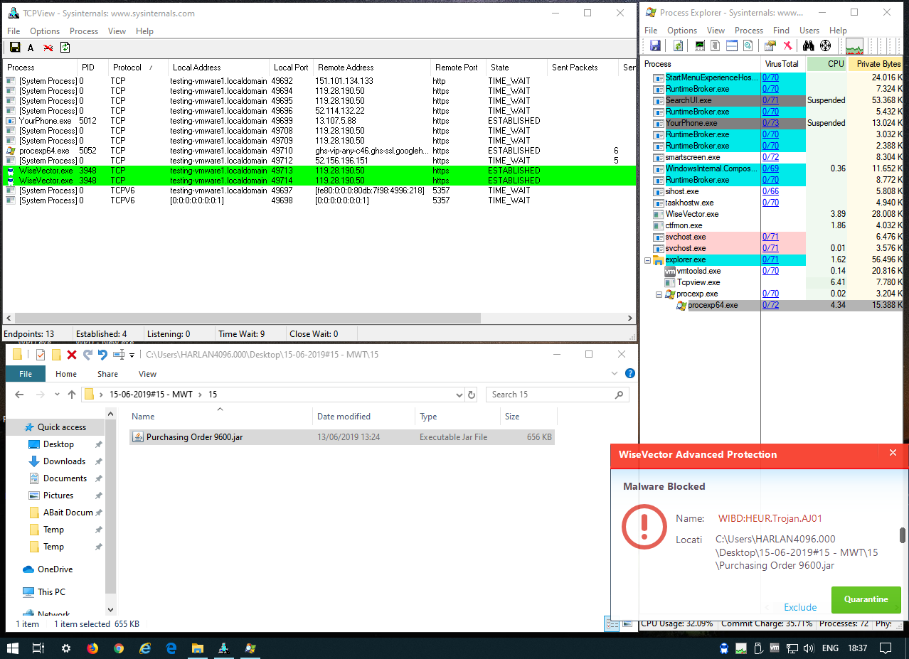The image size is (909, 659).
Task: Open the Find menu in Process Explorer
Action: point(781,31)
